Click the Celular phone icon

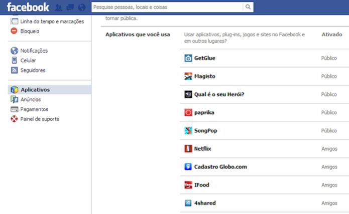pos(14,60)
